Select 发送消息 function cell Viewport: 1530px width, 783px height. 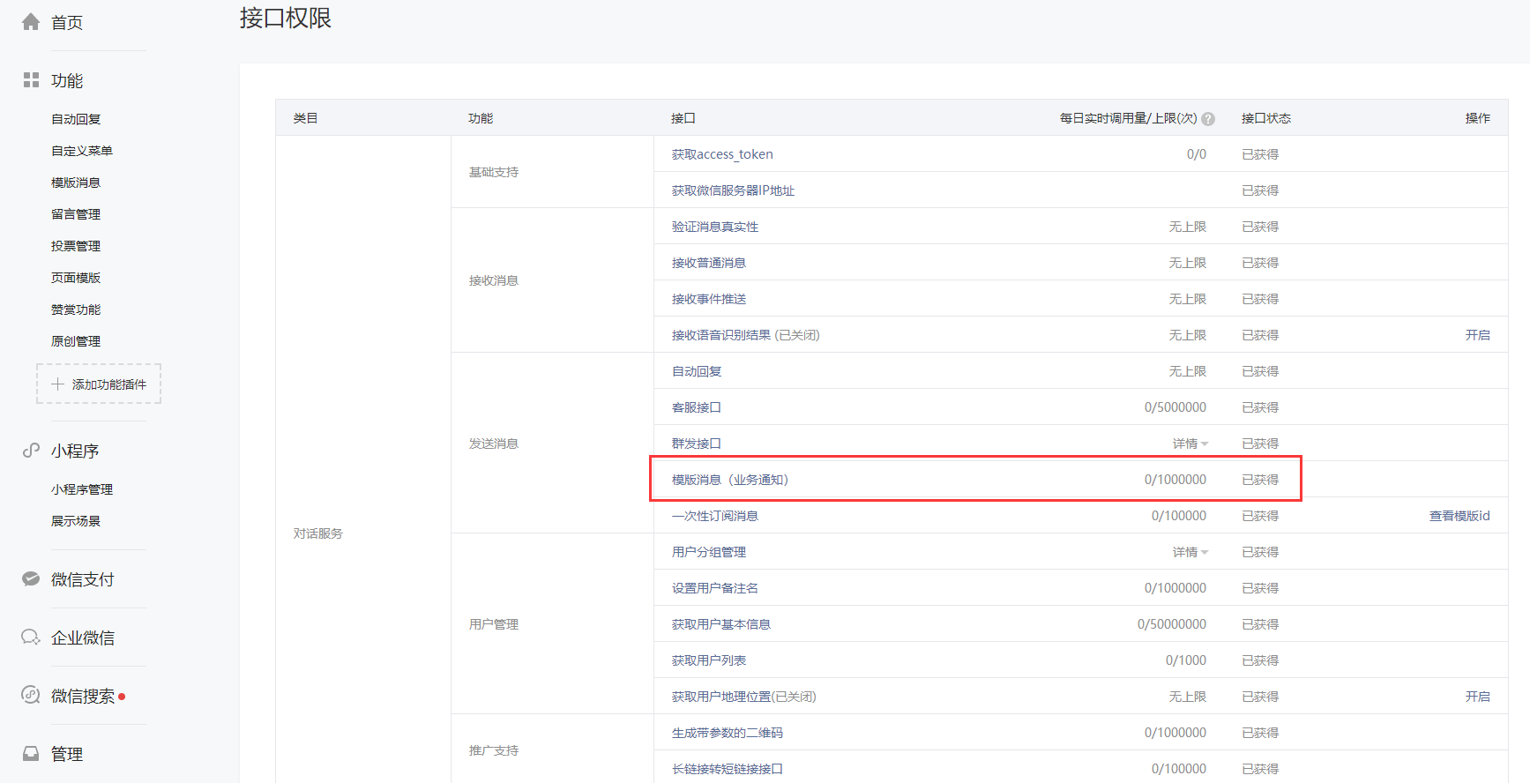[x=494, y=444]
